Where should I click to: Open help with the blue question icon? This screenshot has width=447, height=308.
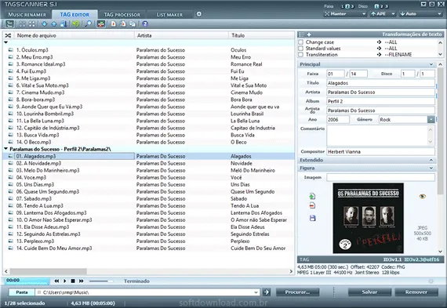[x=145, y=24]
